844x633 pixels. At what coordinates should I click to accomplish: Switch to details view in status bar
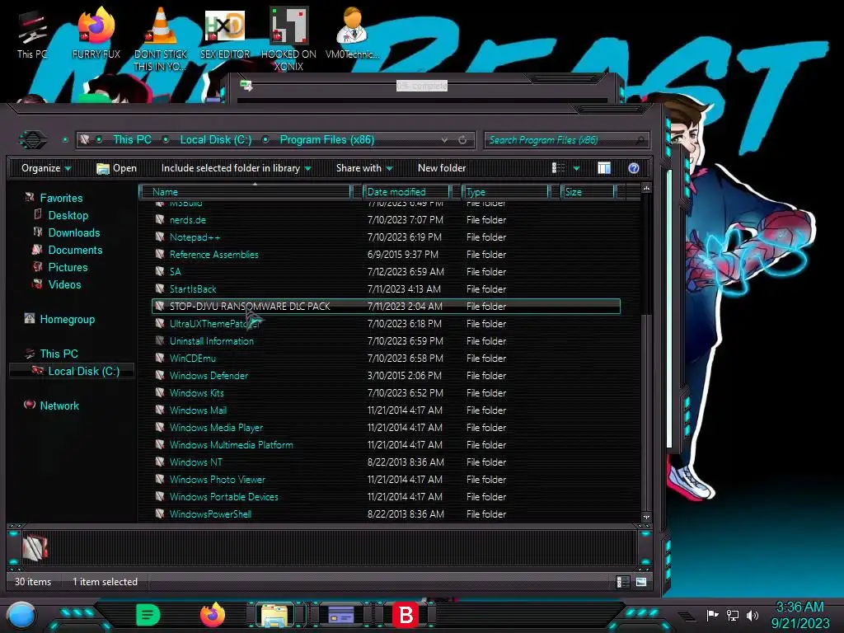pos(623,582)
